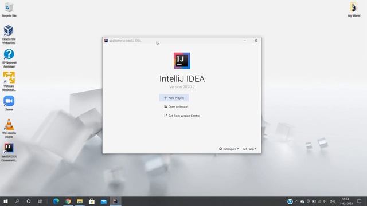Select VLC media player desktop icon
367x206 pixels.
9,128
